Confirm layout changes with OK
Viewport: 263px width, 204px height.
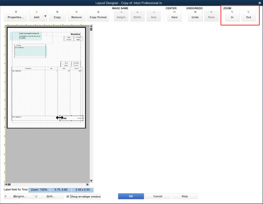[x=131, y=196]
